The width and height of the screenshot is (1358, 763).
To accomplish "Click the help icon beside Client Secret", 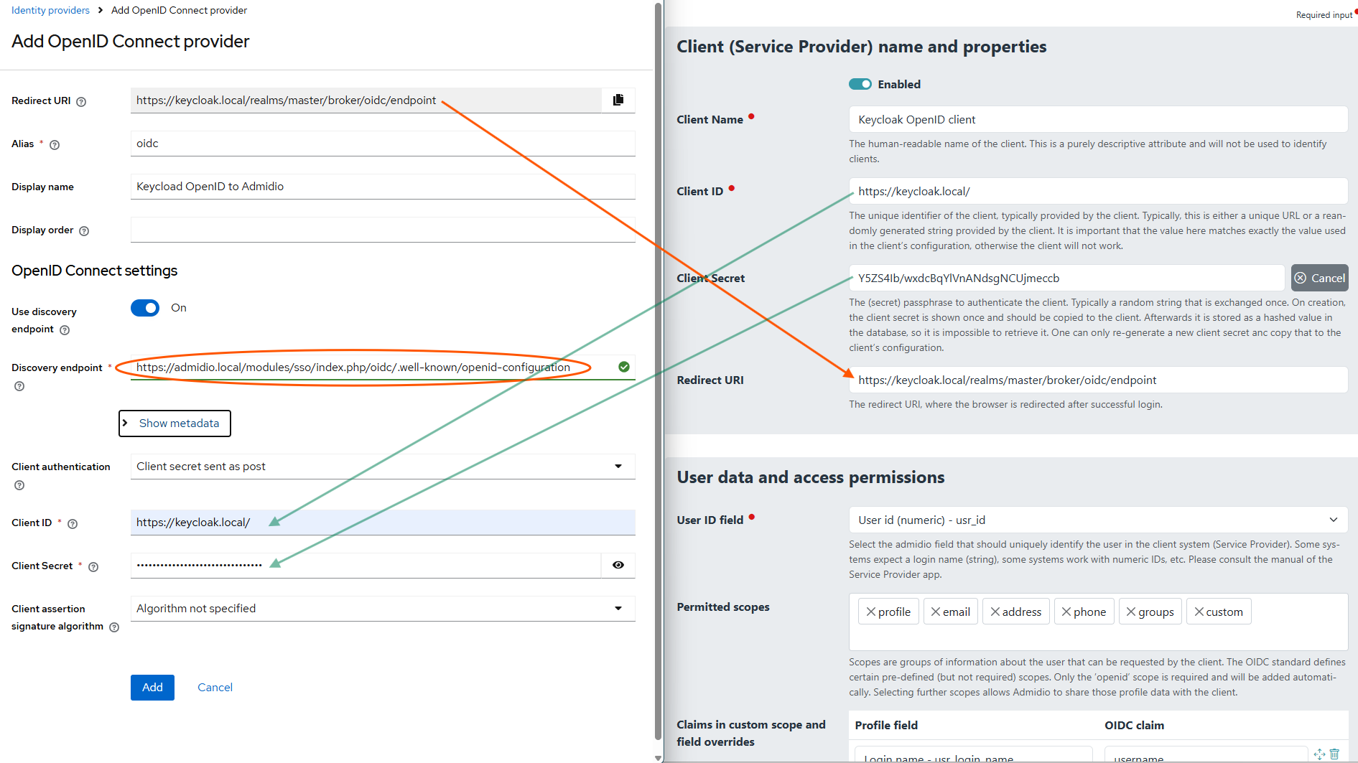I will click(x=93, y=567).
